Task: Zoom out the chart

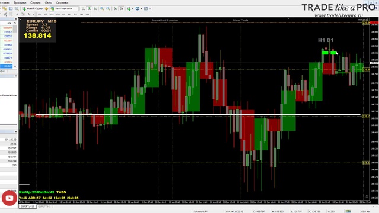Action: pos(108,8)
